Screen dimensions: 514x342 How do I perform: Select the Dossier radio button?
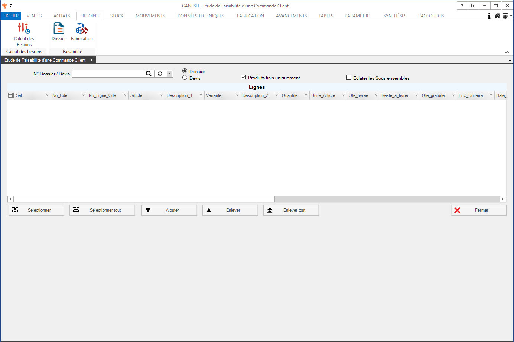point(185,71)
